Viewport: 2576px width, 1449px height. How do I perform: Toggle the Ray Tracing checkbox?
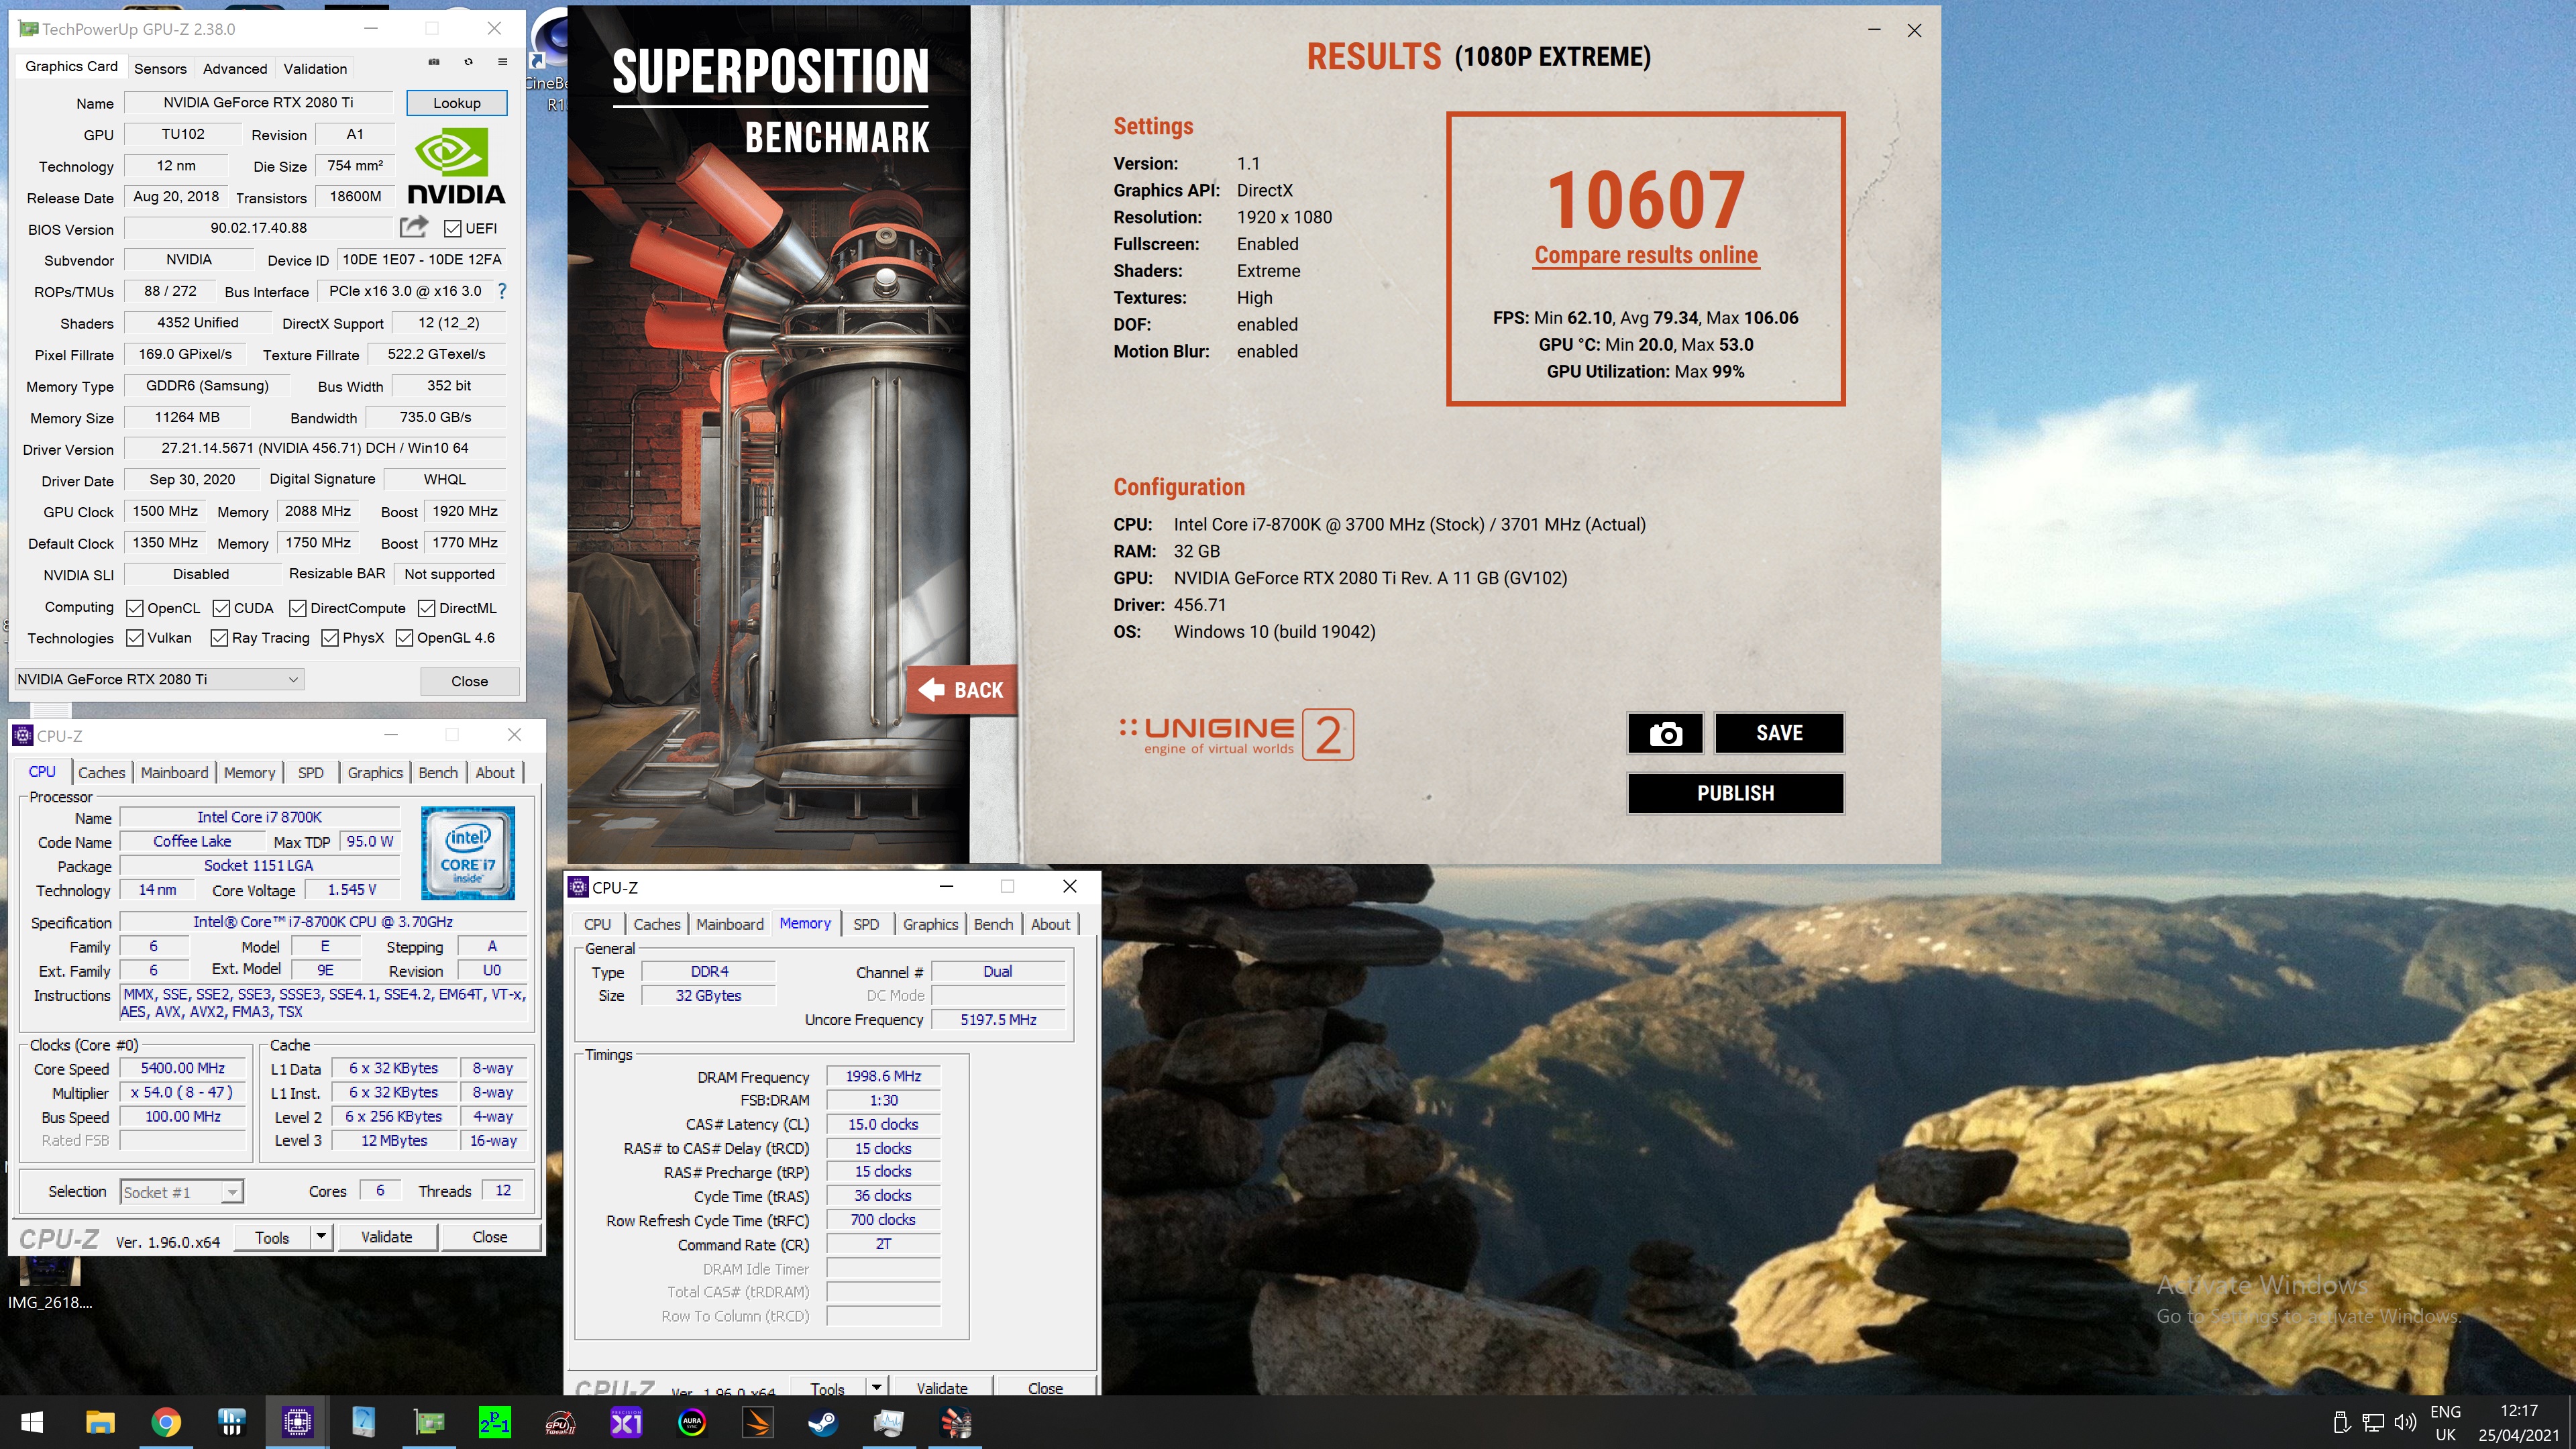[219, 638]
